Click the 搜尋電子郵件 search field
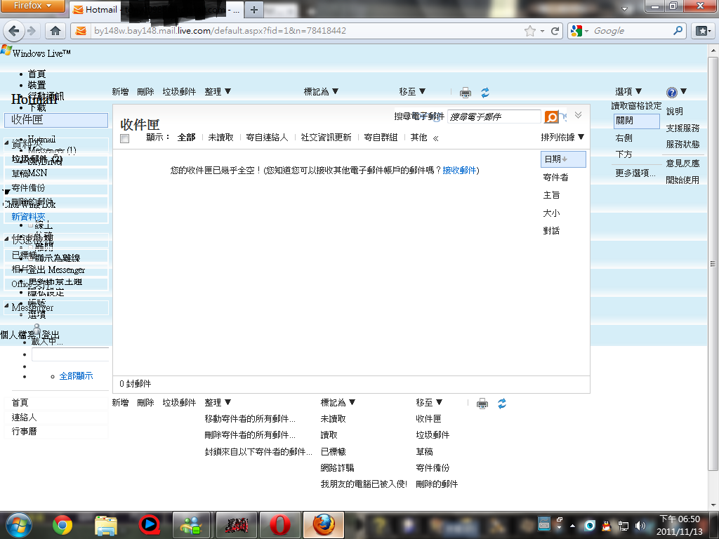The image size is (719, 539). (494, 117)
